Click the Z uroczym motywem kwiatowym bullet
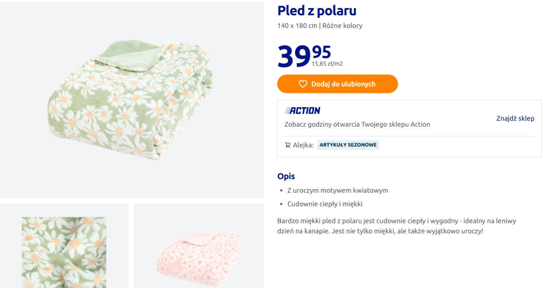Image resolution: width=543 pixels, height=288 pixels. click(338, 190)
